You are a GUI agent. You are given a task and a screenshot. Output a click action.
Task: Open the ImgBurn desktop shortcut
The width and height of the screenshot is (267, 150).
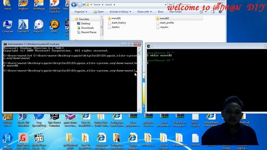23,5
